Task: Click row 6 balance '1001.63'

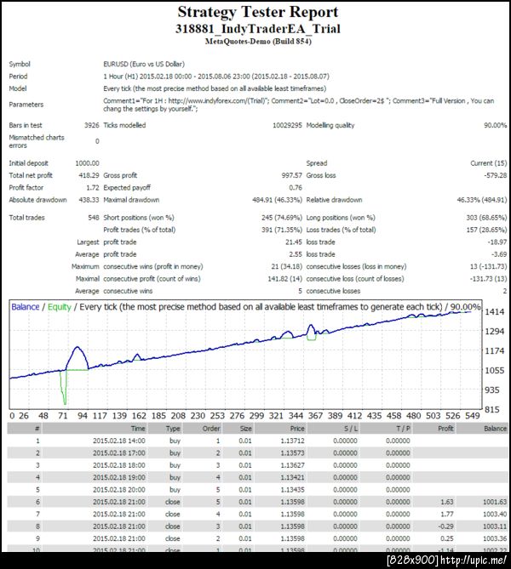Action: pyautogui.click(x=495, y=502)
